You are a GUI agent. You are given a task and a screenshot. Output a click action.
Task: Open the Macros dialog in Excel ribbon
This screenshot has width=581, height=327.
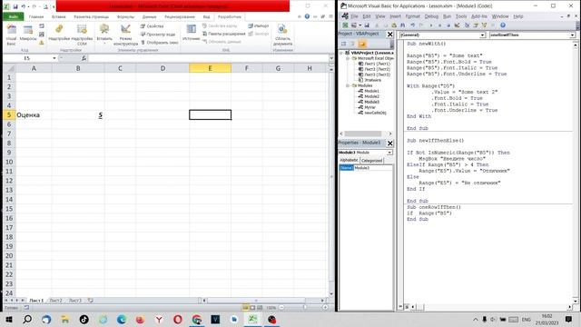tap(28, 34)
